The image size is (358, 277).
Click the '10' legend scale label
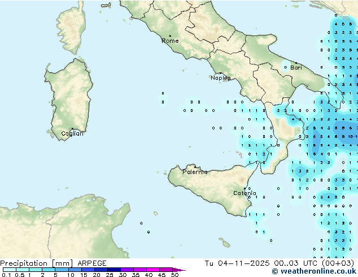click(71, 275)
